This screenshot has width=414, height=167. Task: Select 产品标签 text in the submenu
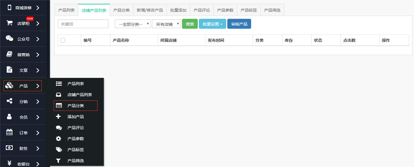point(76,150)
